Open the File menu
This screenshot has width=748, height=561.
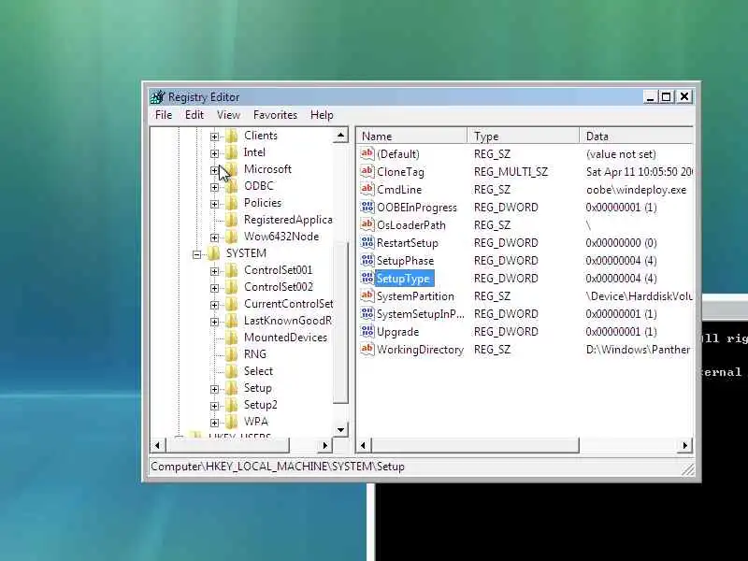(x=164, y=115)
